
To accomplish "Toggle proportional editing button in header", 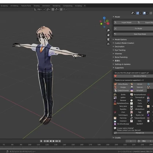I will click(61, 10).
